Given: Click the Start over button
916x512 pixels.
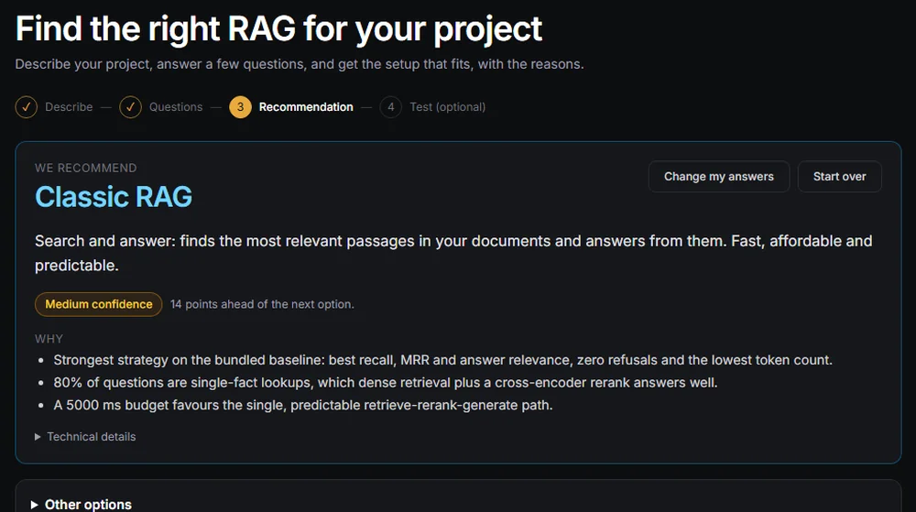Looking at the screenshot, I should click(839, 176).
